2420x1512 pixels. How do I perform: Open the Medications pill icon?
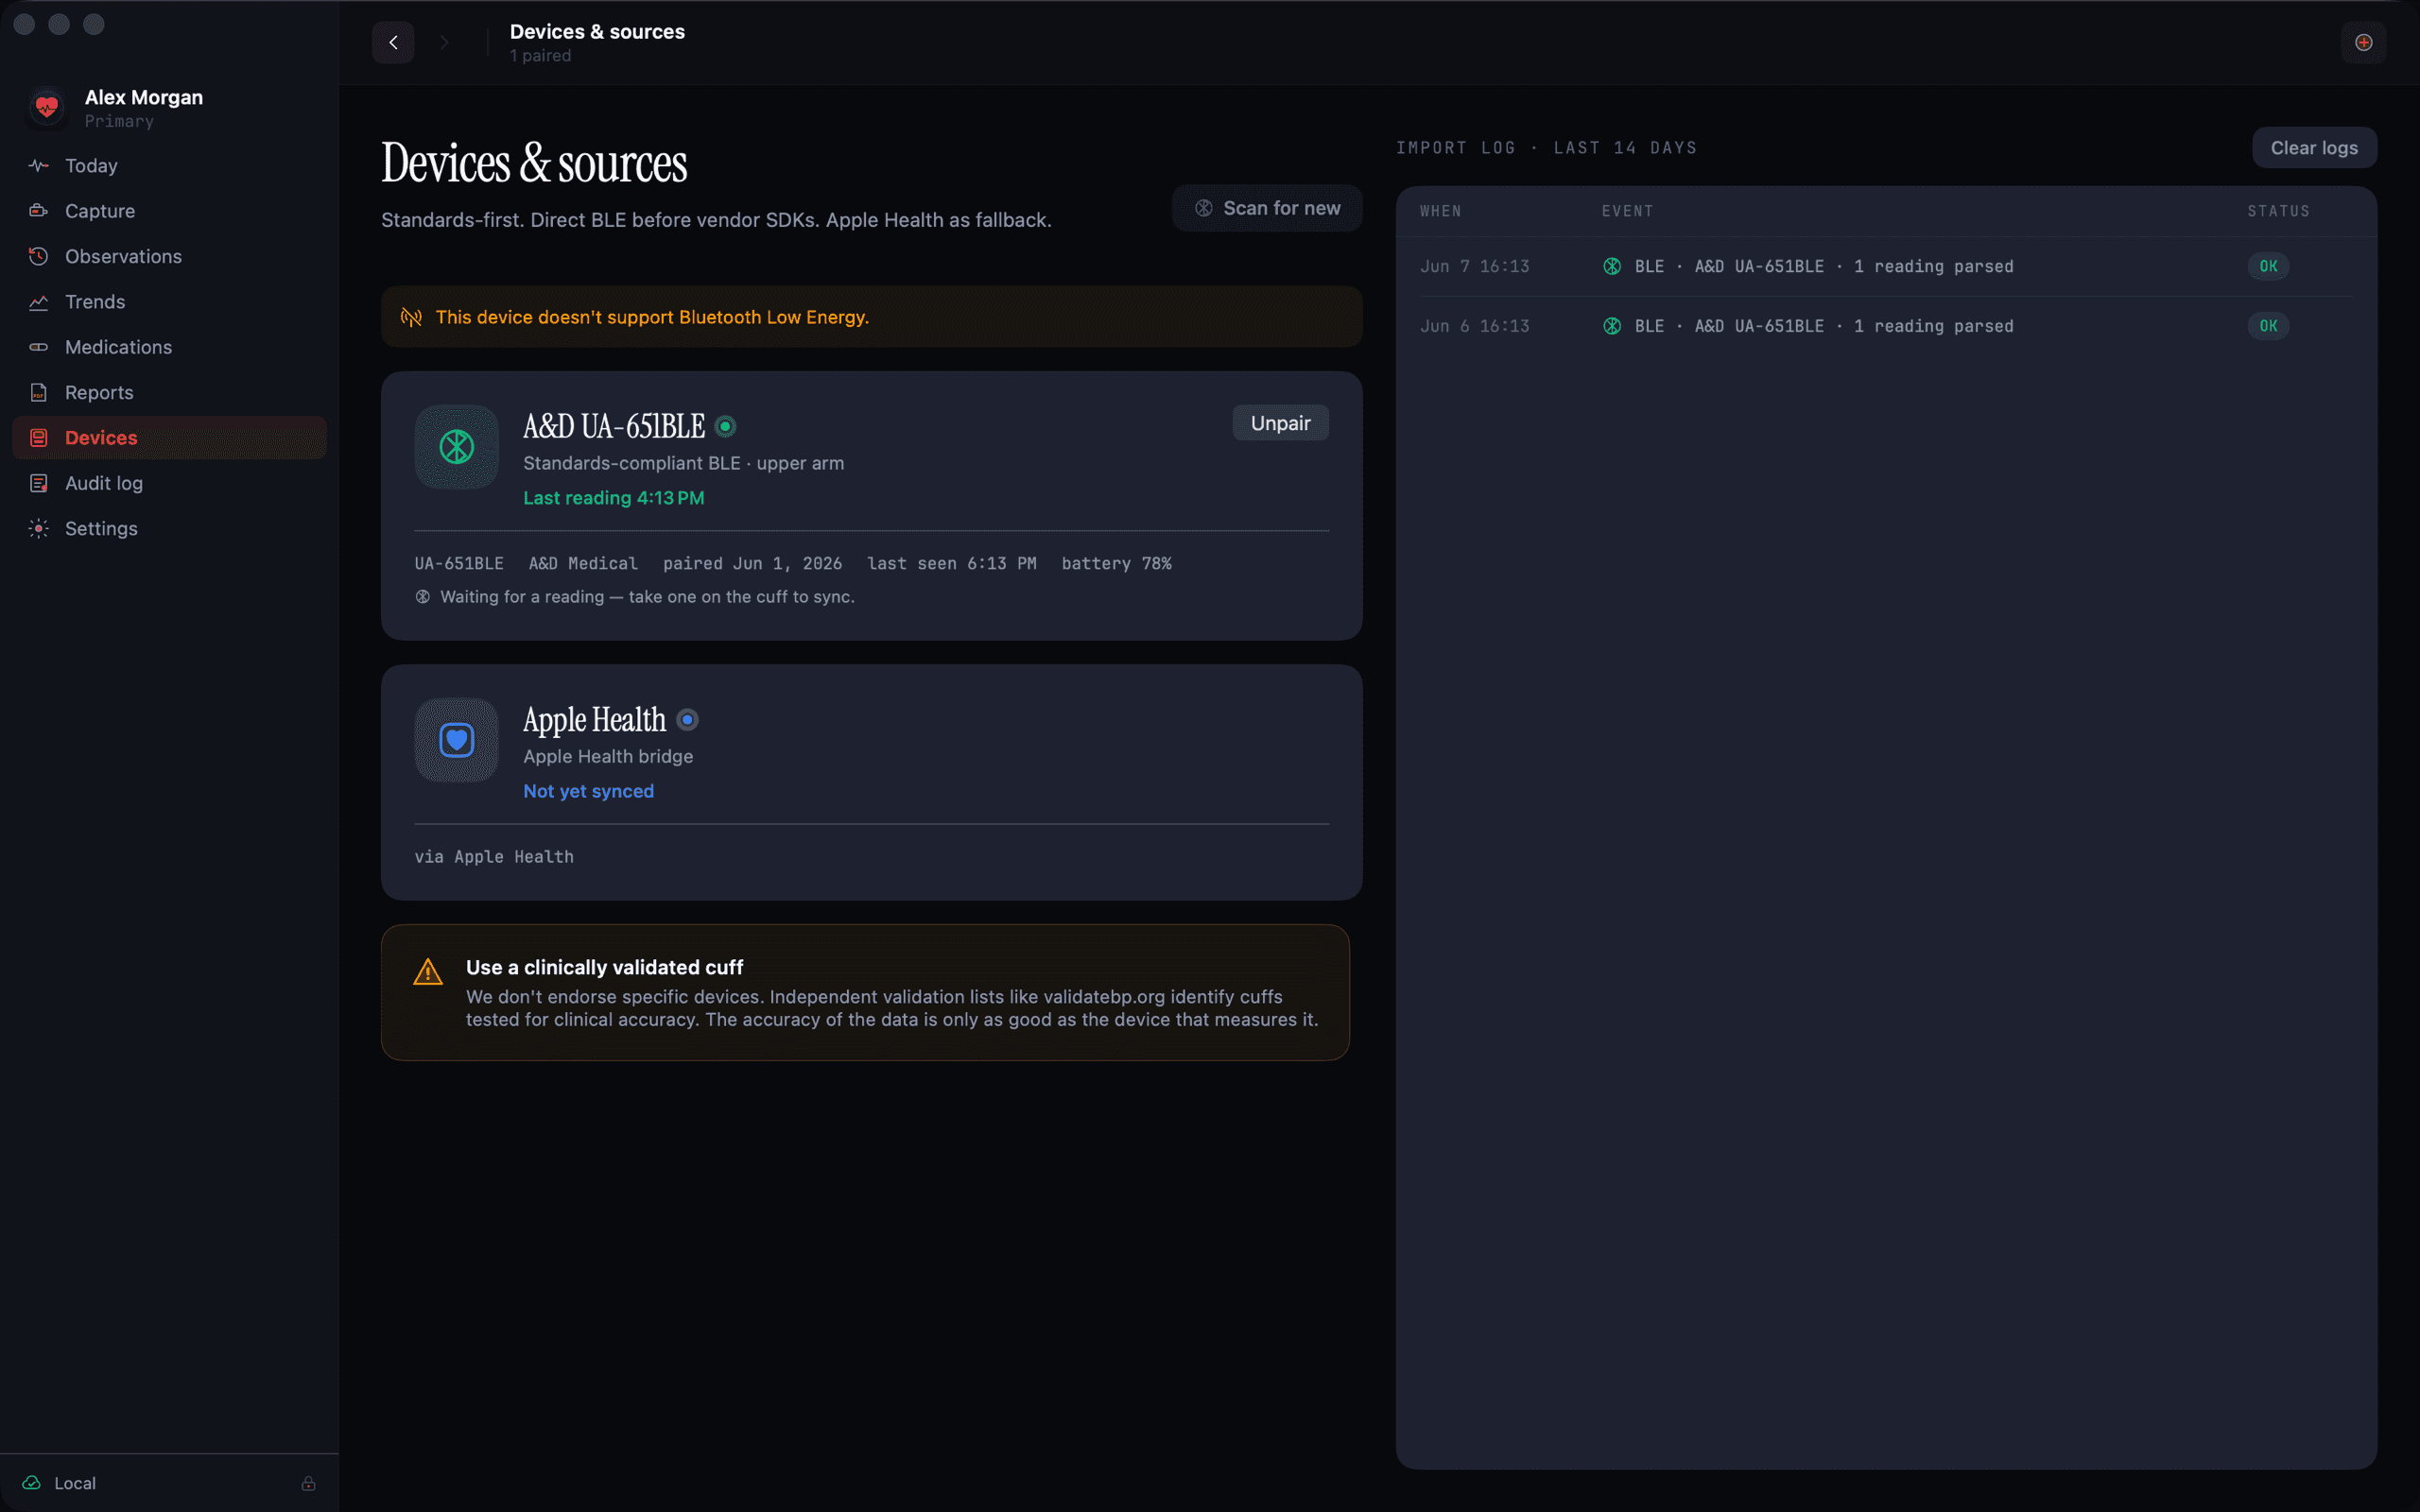coord(39,347)
